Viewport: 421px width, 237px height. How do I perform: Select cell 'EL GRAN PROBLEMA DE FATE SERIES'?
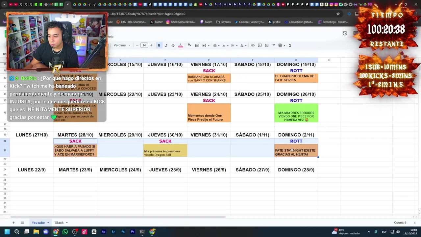click(296, 78)
